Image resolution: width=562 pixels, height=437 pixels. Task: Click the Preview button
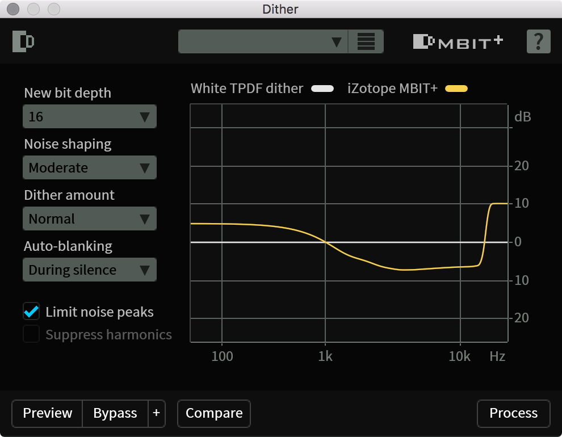click(47, 413)
